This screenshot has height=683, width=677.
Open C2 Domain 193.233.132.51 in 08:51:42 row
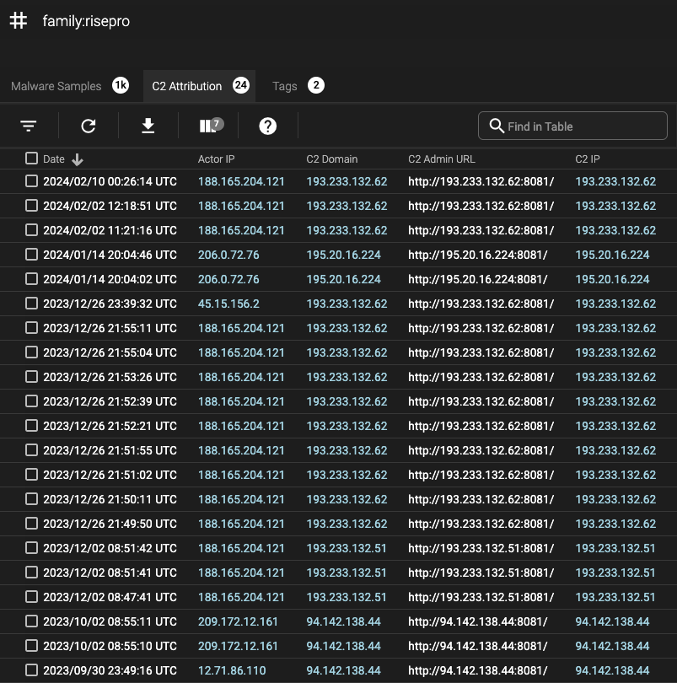tap(347, 548)
